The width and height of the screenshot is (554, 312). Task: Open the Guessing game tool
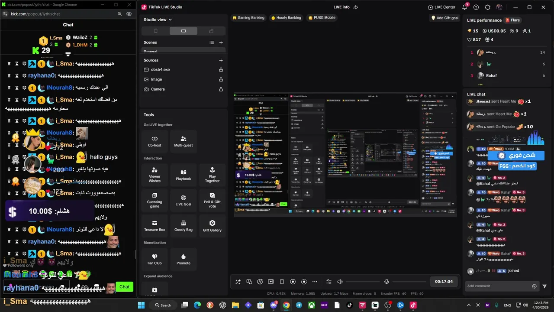155,200
